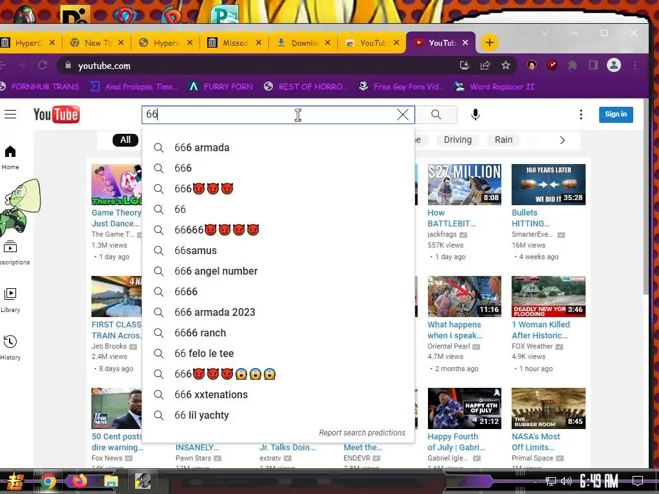The image size is (659, 494).
Task: Start voice search with microphone icon
Action: pyautogui.click(x=476, y=114)
